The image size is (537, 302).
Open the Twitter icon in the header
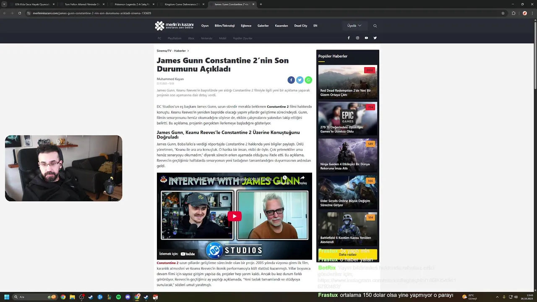375,38
